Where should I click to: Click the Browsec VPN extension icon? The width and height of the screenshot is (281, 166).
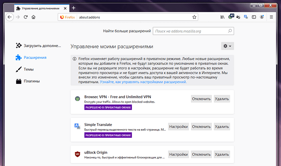tap(77, 99)
